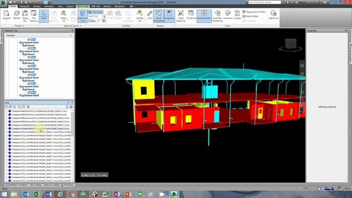The width and height of the screenshot is (352, 198).
Task: Open Google Chrome from the taskbar
Action: point(71,194)
